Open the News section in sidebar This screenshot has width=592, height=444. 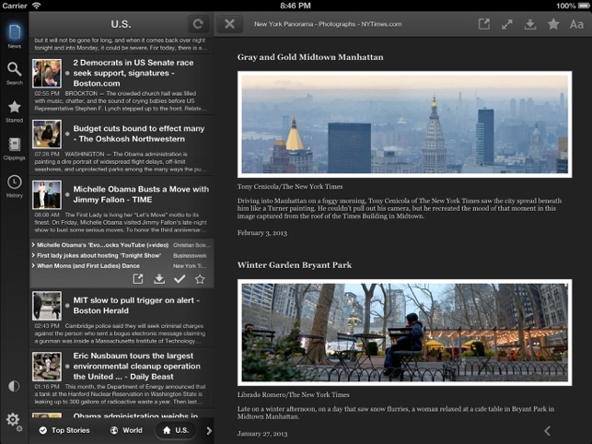coord(15,36)
